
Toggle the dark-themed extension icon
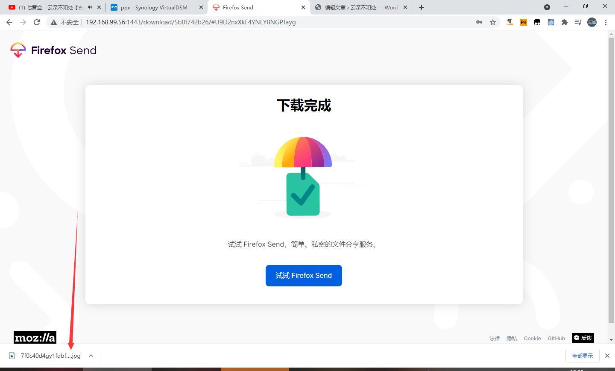(x=537, y=22)
